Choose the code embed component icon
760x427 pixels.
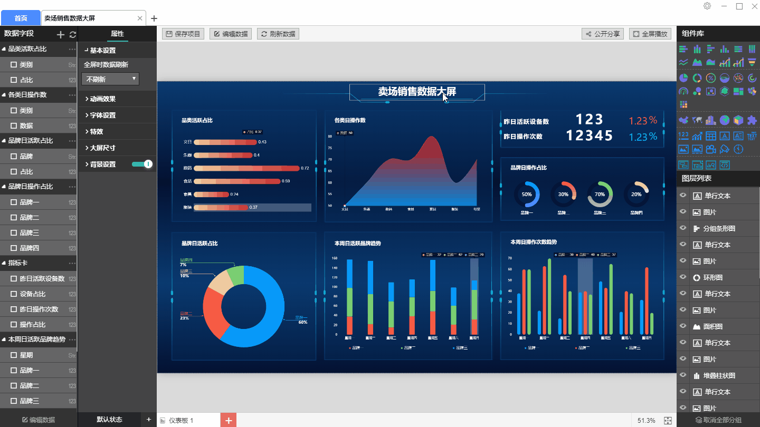point(725,165)
